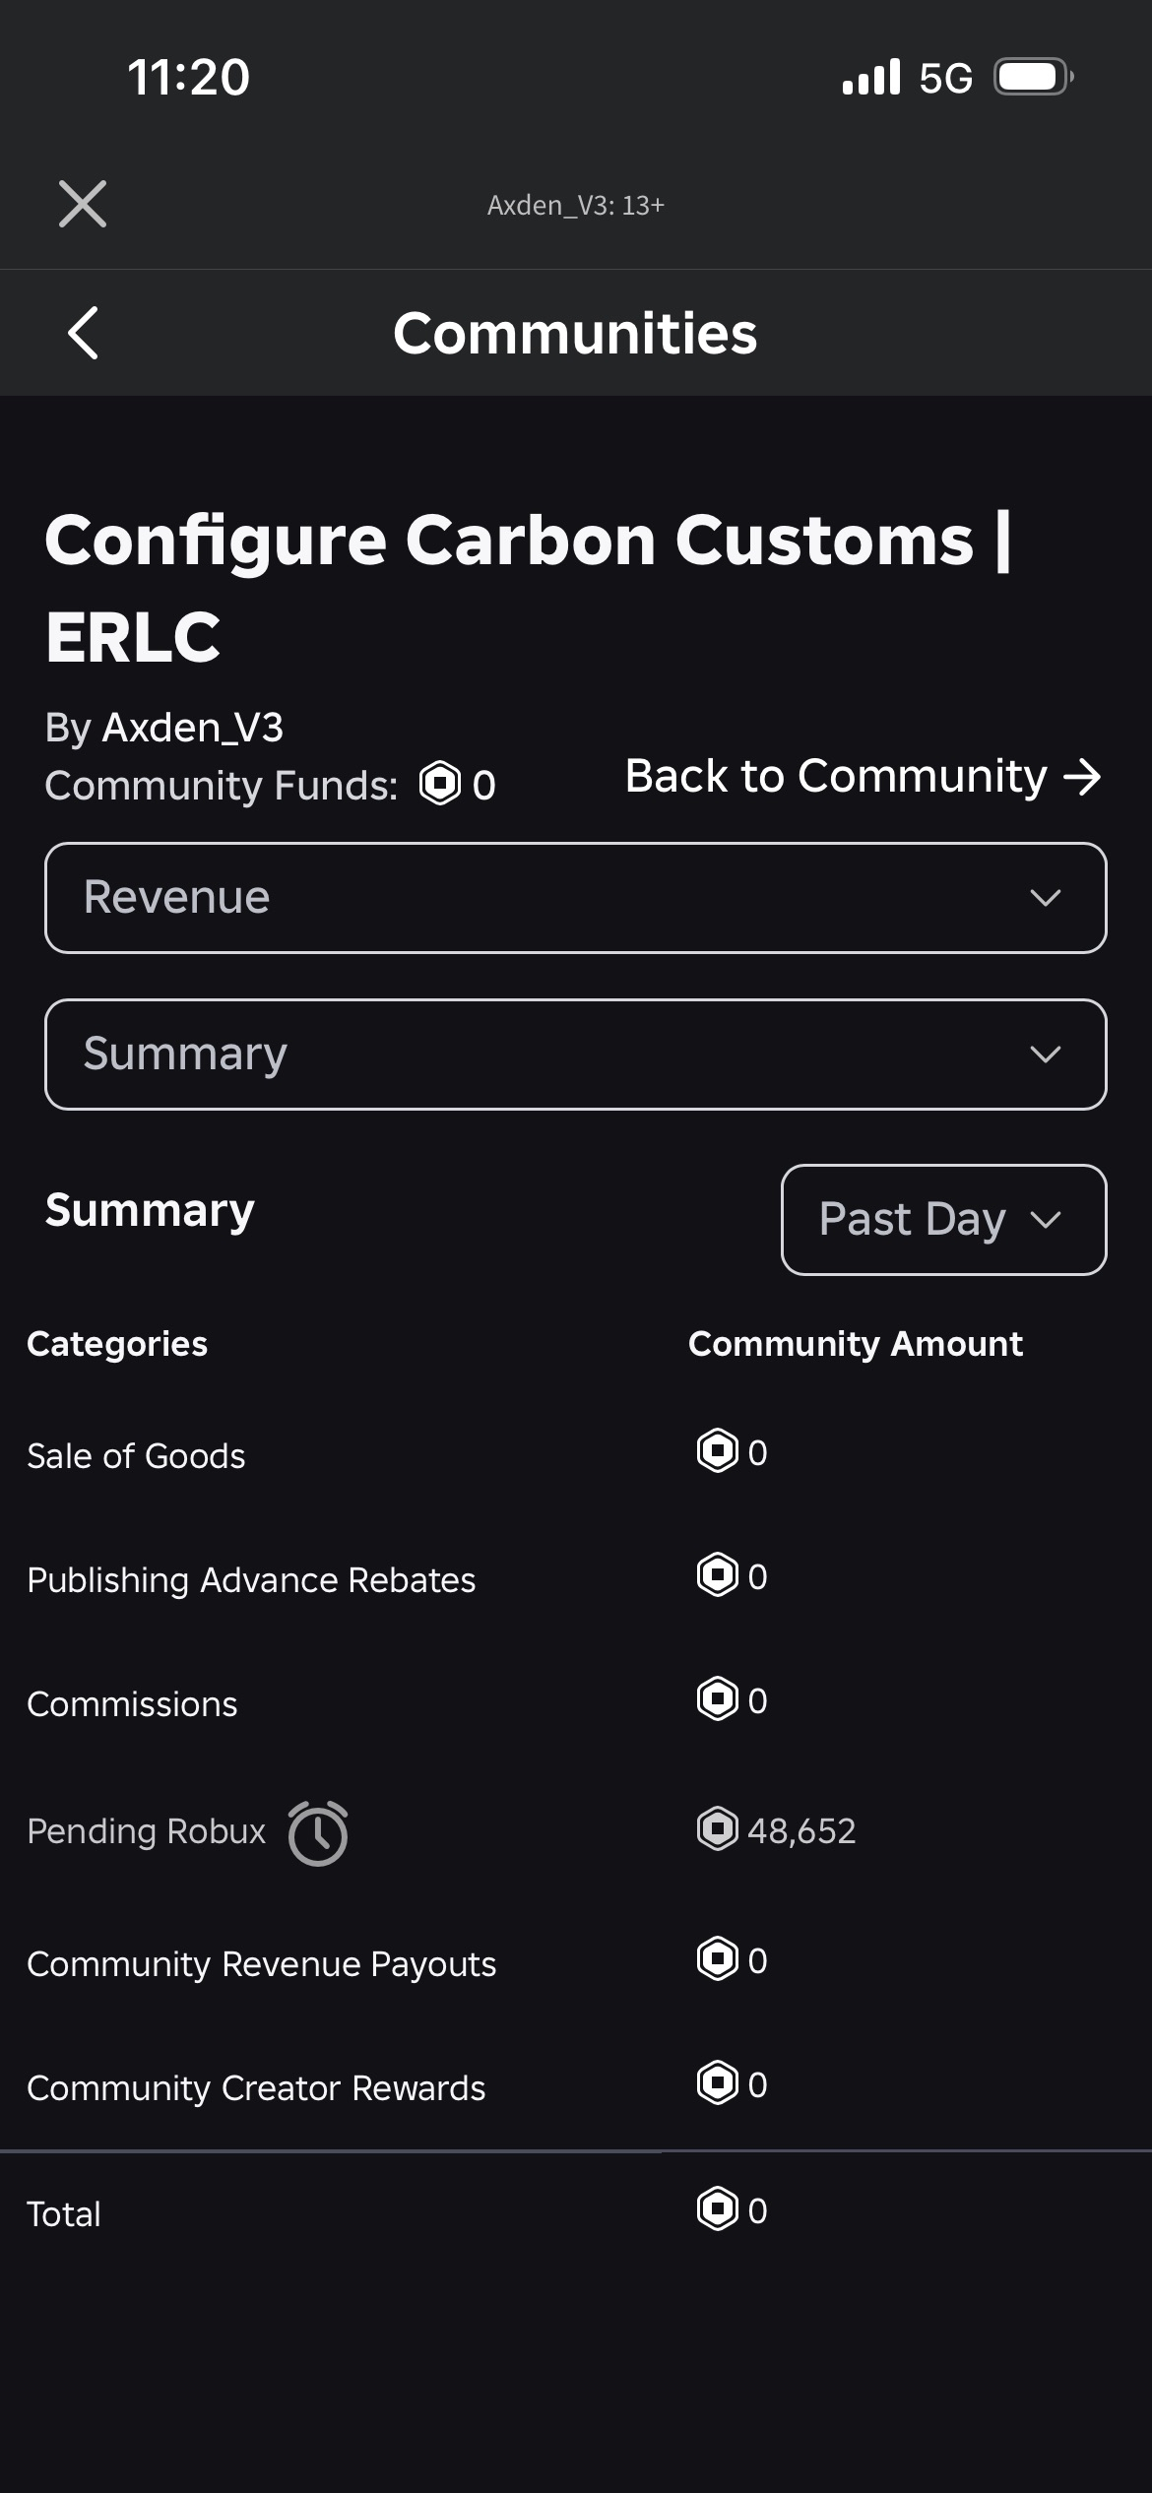1152x2493 pixels.
Task: Open the Summary dropdown selector
Action: pos(576,1055)
